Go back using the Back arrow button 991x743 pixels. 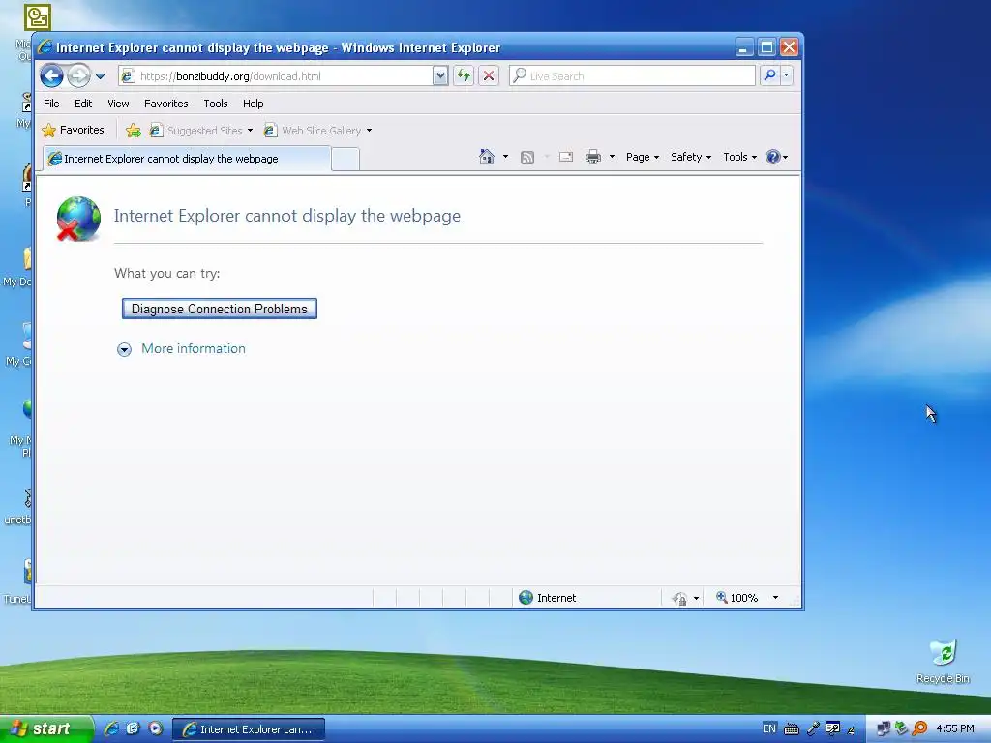click(52, 76)
